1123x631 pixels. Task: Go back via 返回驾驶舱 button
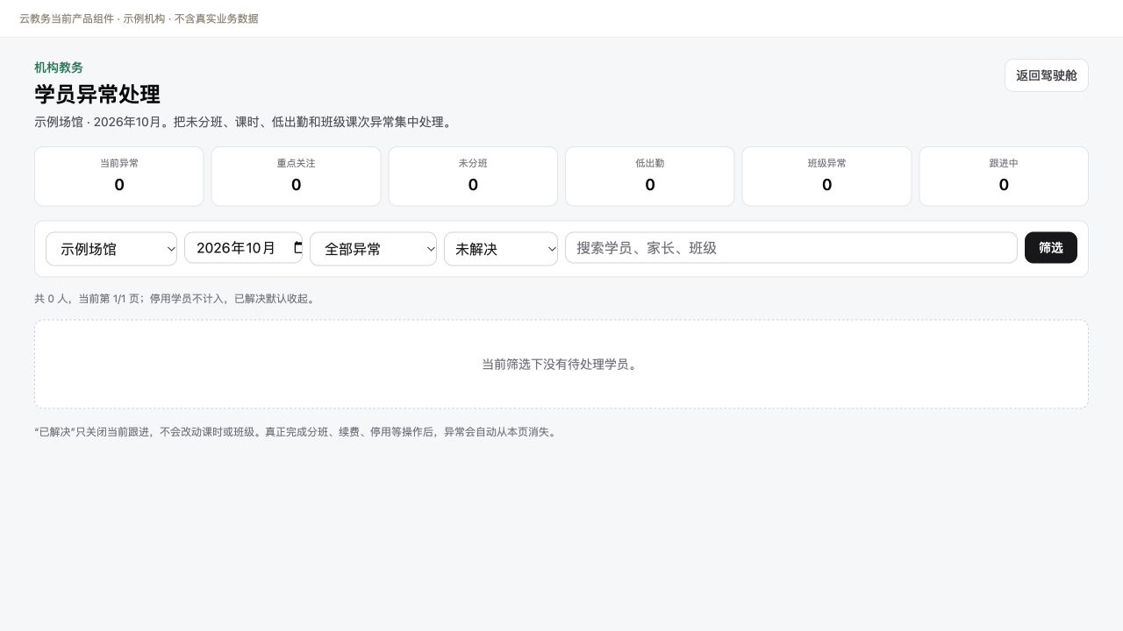coord(1047,75)
